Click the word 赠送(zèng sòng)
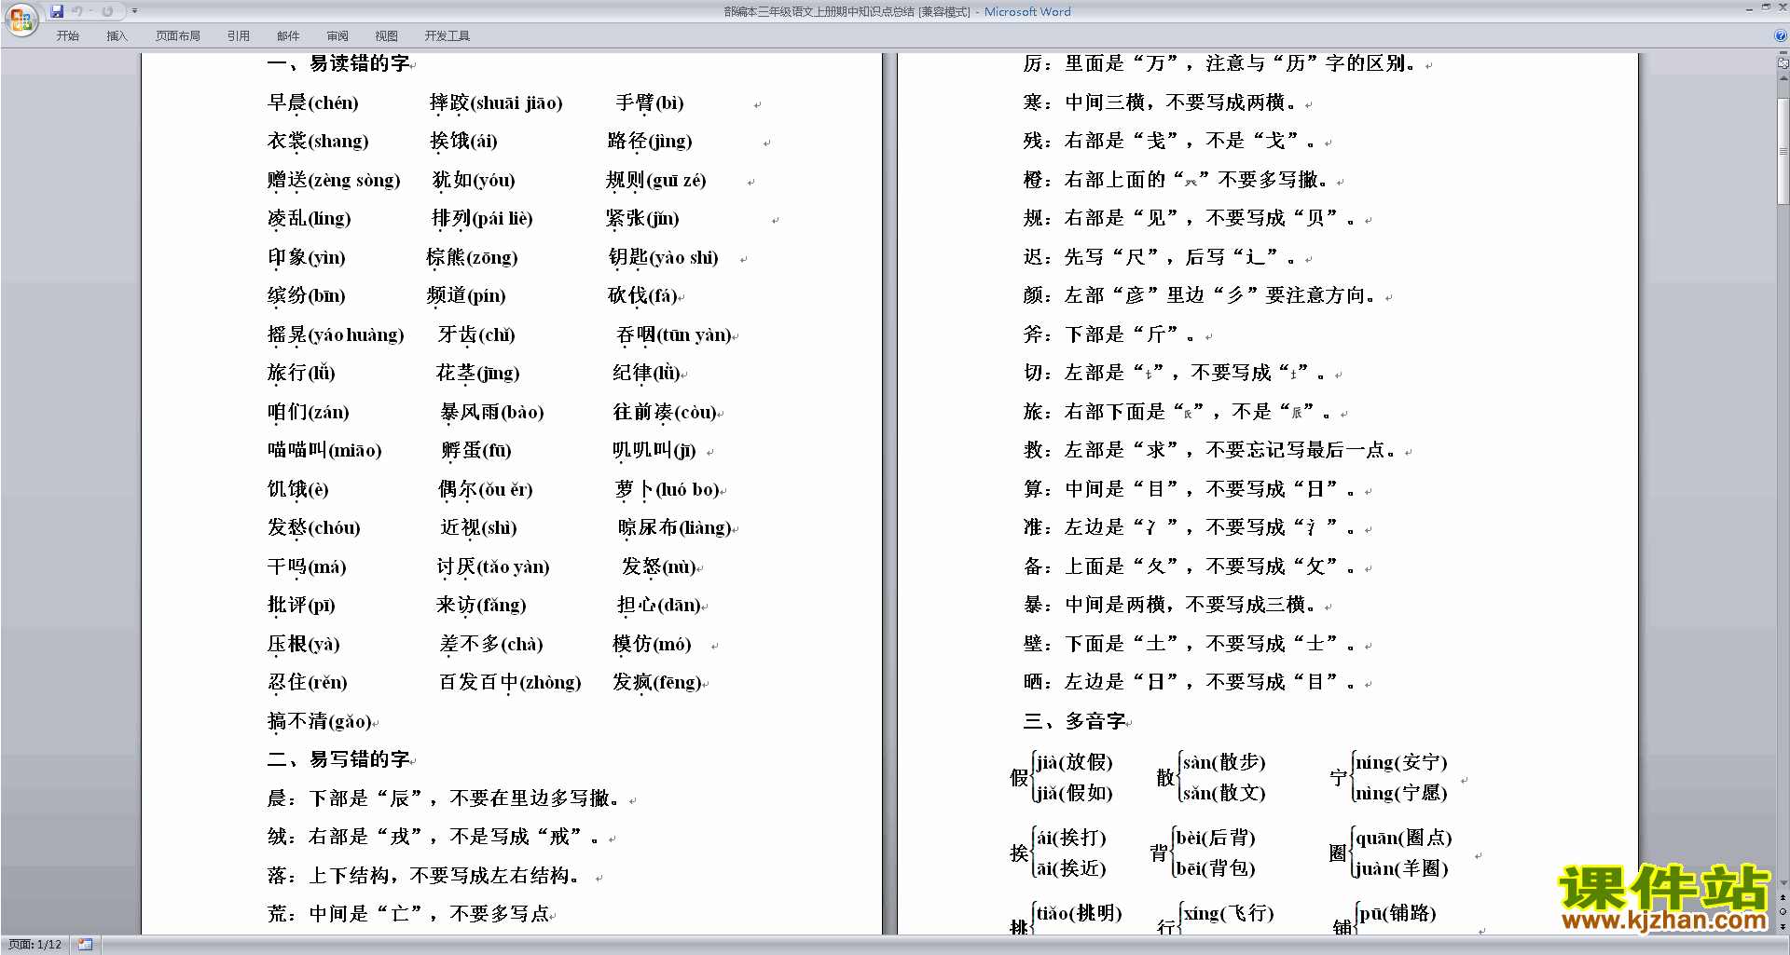 pos(334,180)
